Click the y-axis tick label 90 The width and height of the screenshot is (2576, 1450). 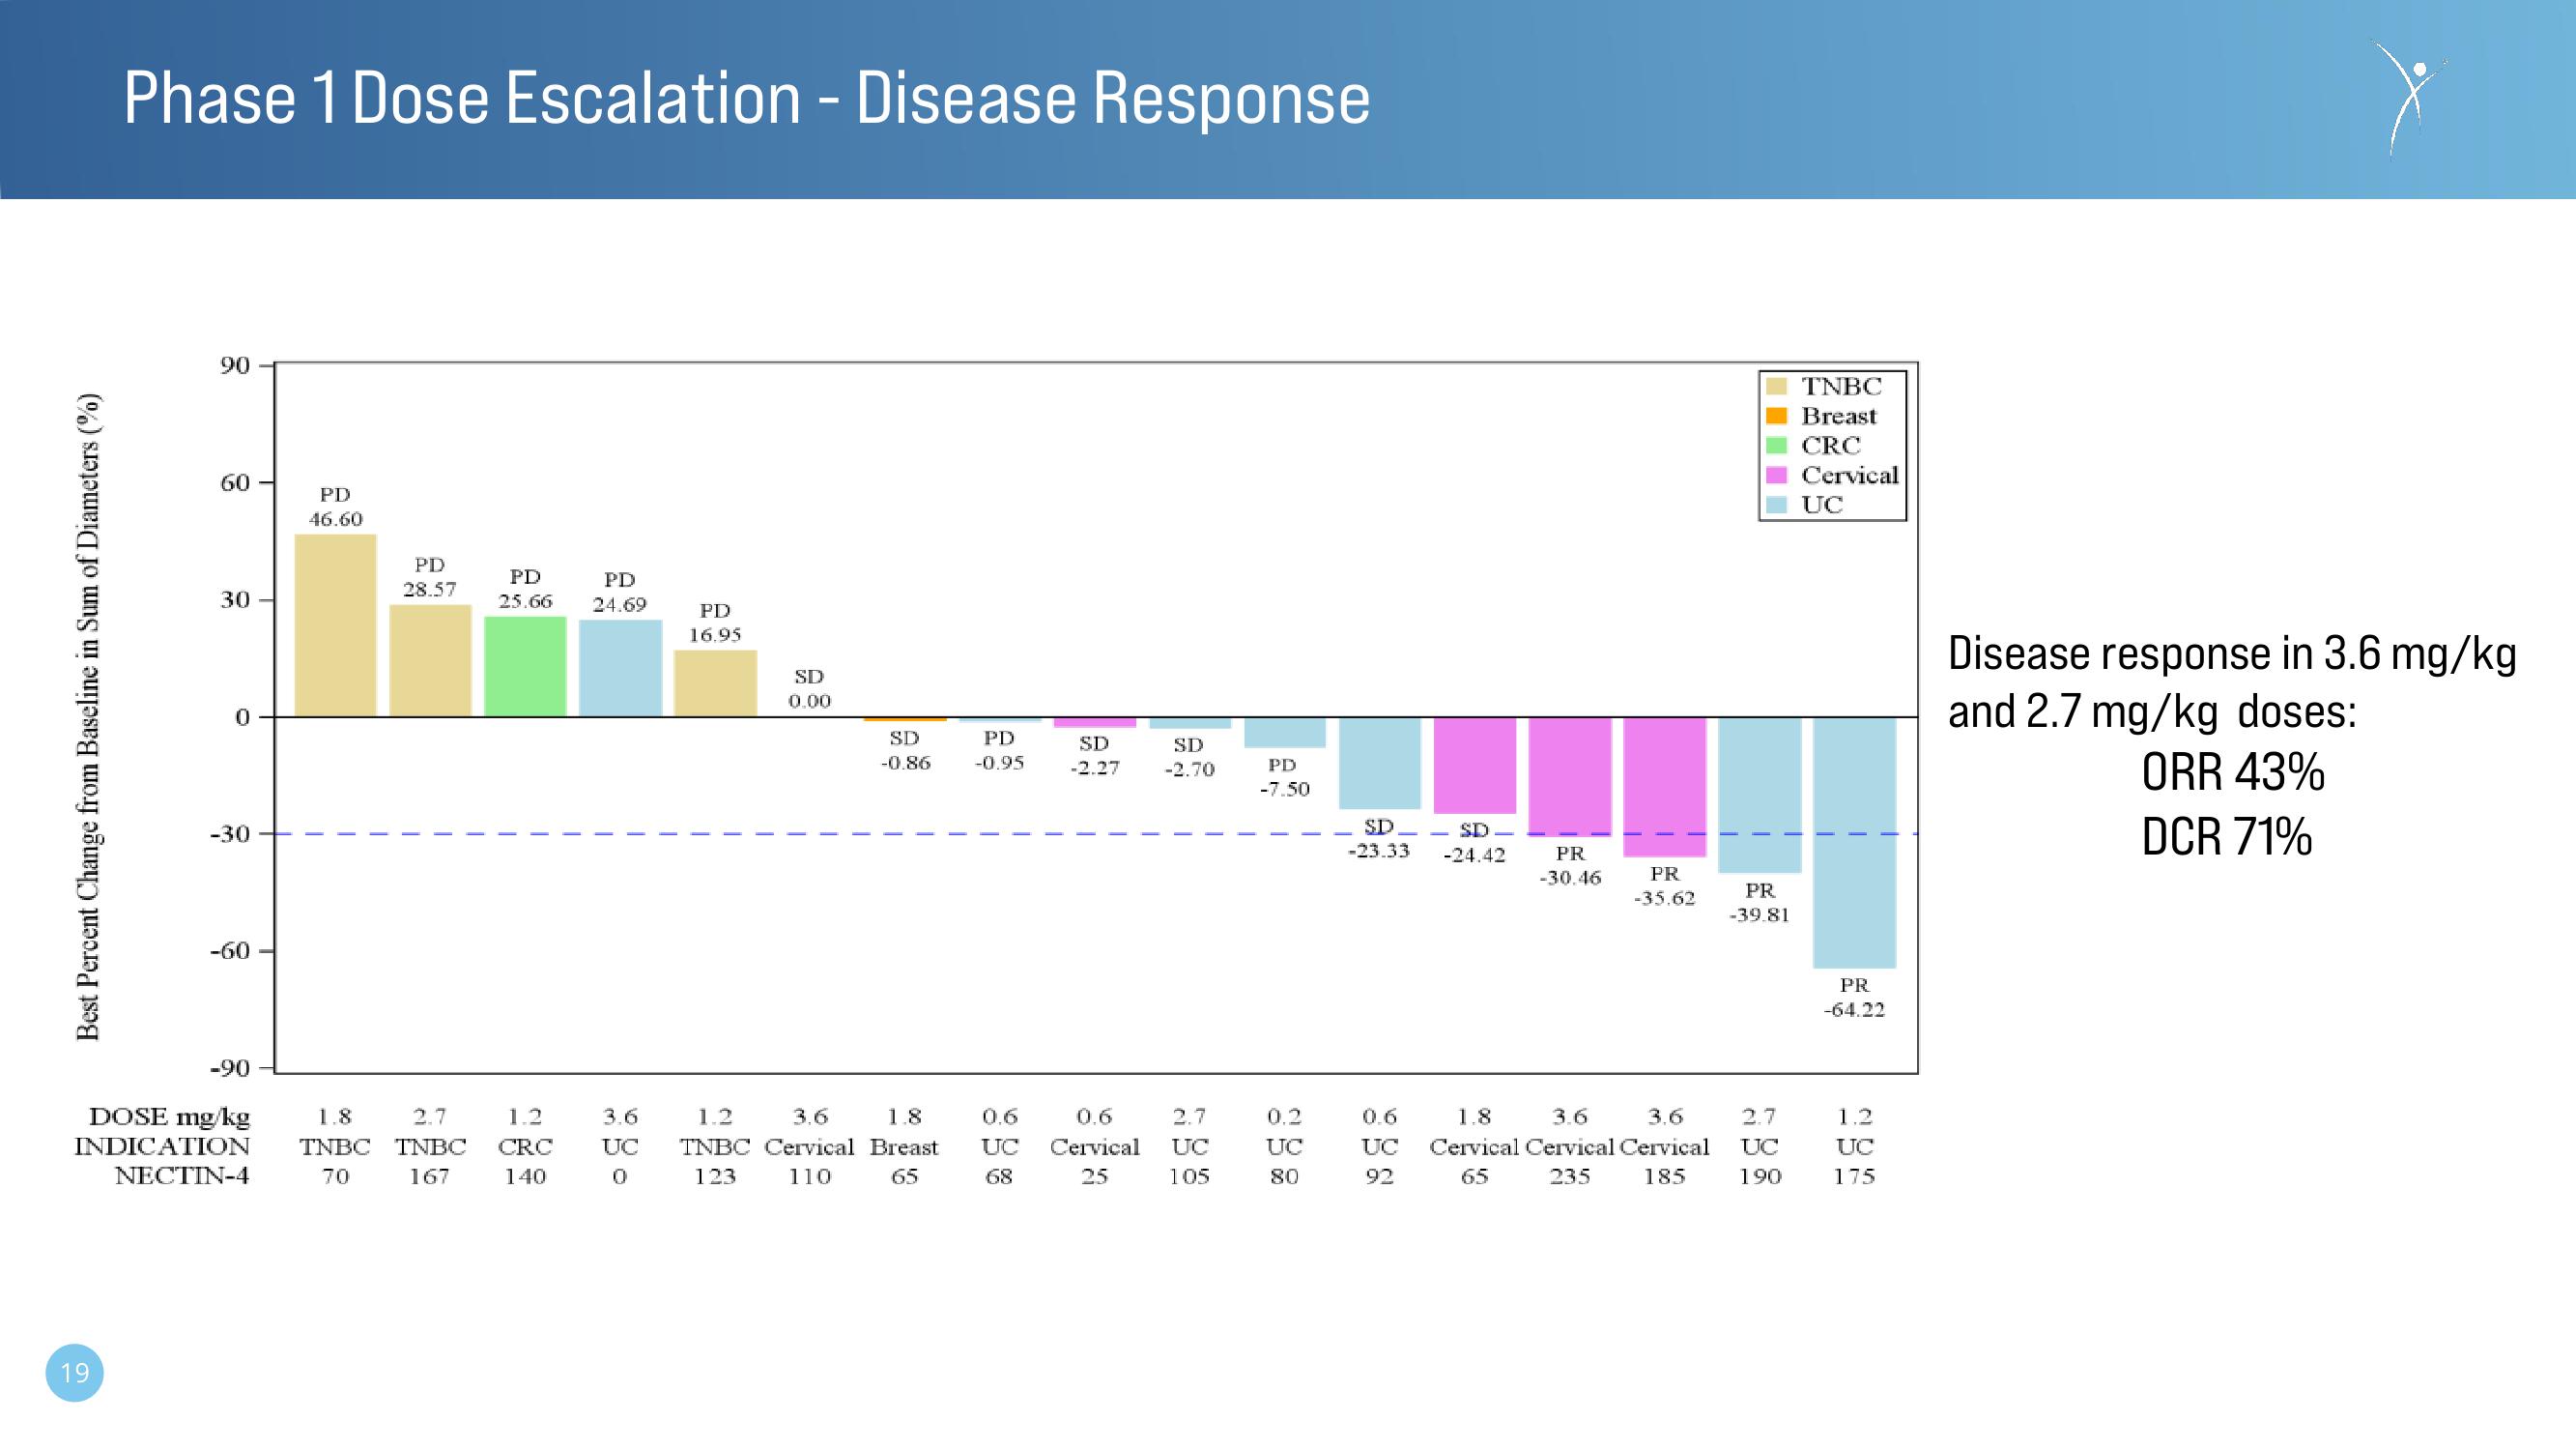tap(235, 365)
